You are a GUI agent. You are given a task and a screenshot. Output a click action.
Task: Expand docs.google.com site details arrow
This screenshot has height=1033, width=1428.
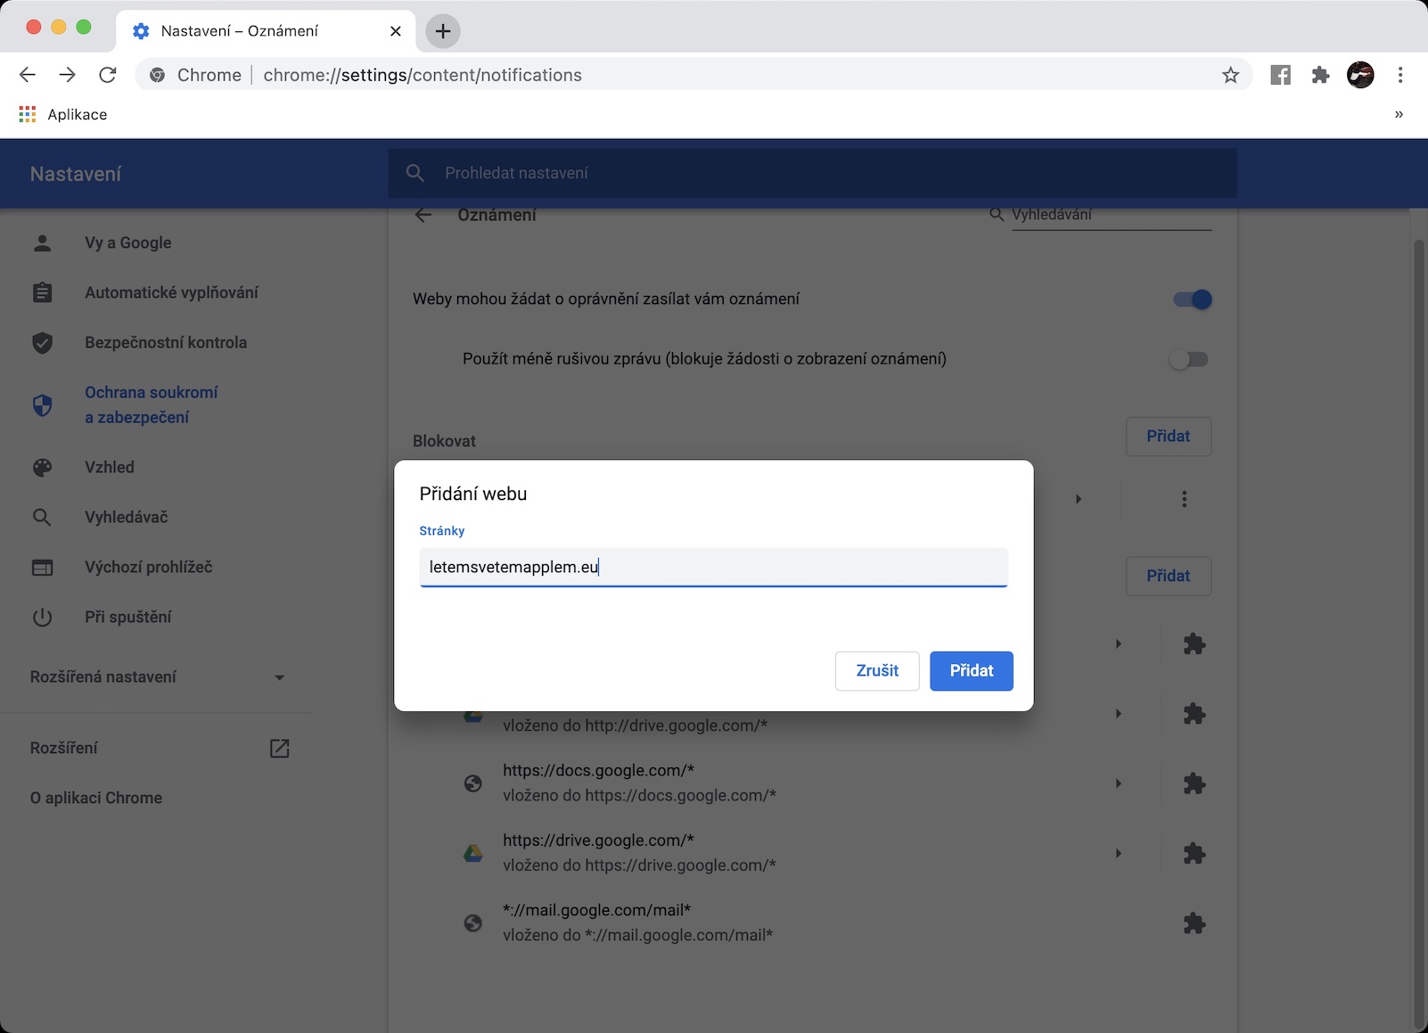pos(1119,783)
